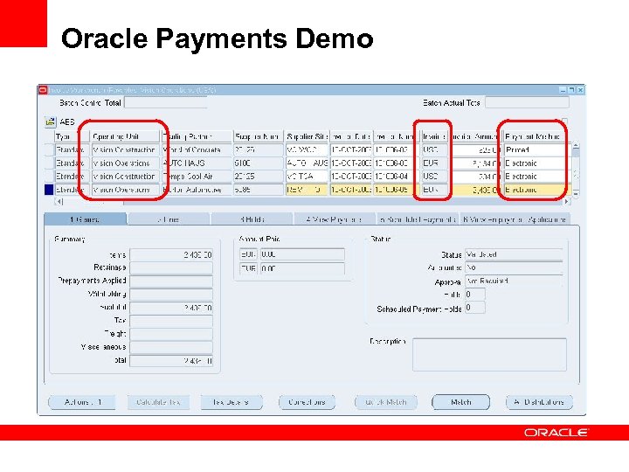Select the 'World of Concrete' trading partner cell
The image size is (629, 472).
[x=197, y=149]
